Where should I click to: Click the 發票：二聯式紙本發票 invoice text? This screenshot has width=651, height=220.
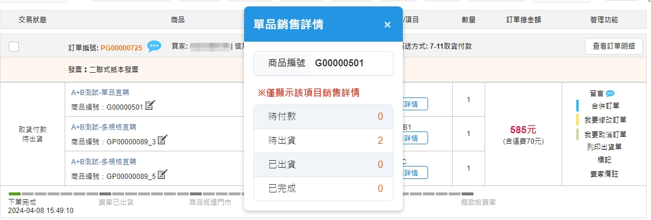[104, 70]
